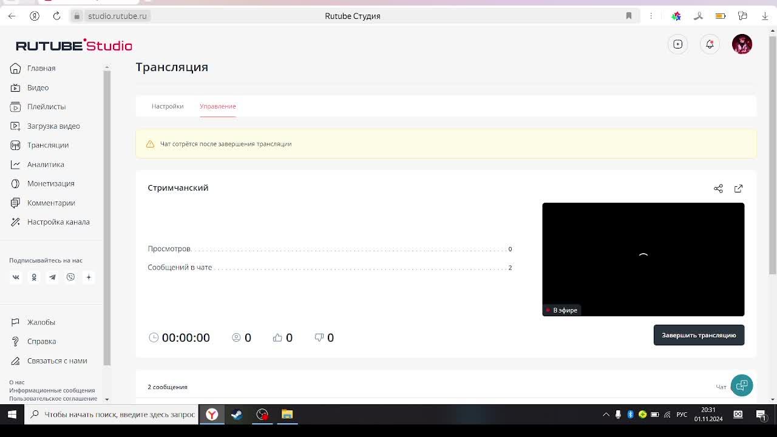This screenshot has width=777, height=437.
Task: Click the live stream preview player
Action: (643, 259)
